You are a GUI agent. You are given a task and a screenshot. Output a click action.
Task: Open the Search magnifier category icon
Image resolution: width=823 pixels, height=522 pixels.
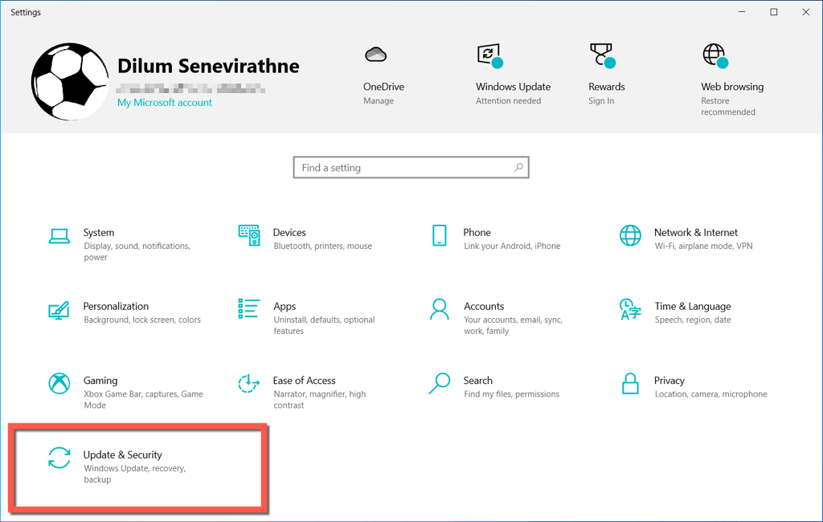coord(439,384)
